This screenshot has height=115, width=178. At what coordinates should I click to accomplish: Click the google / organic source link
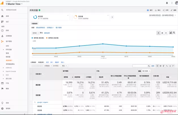43,102
